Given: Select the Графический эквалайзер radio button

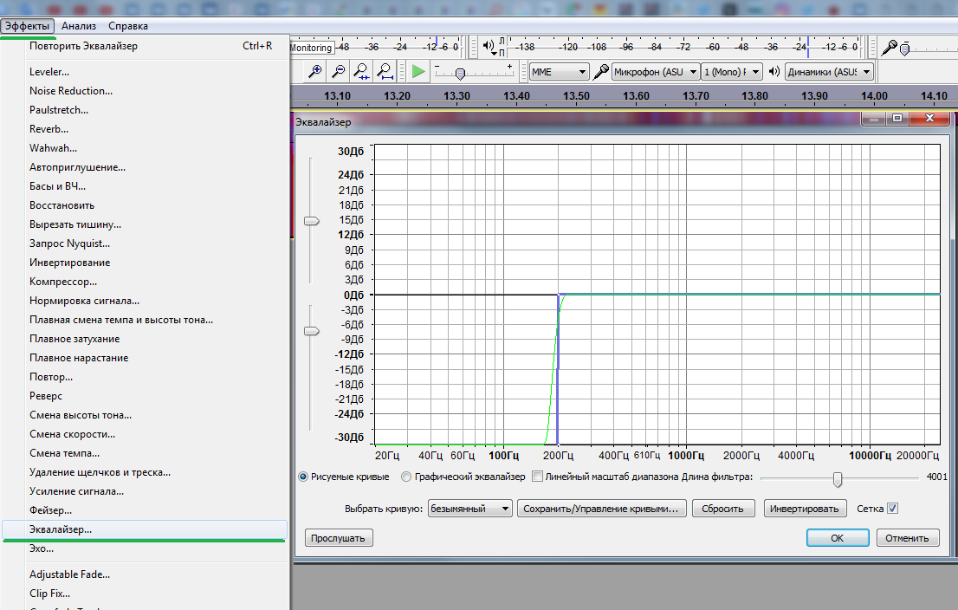Looking at the screenshot, I should (x=406, y=477).
